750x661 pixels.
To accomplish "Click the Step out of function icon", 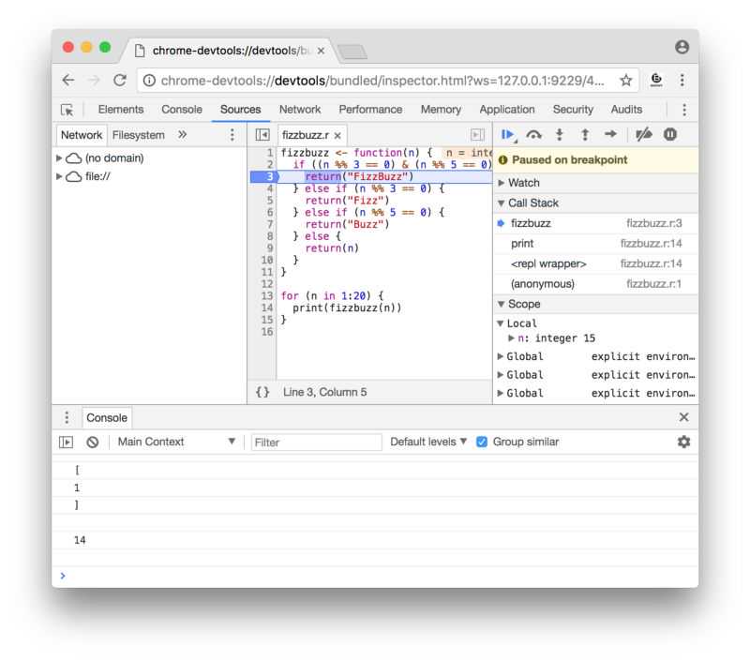I will 585,135.
